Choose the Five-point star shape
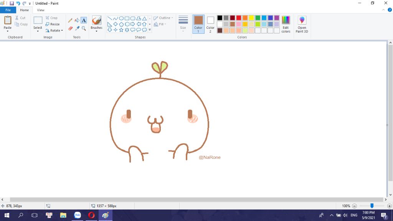 [121, 30]
